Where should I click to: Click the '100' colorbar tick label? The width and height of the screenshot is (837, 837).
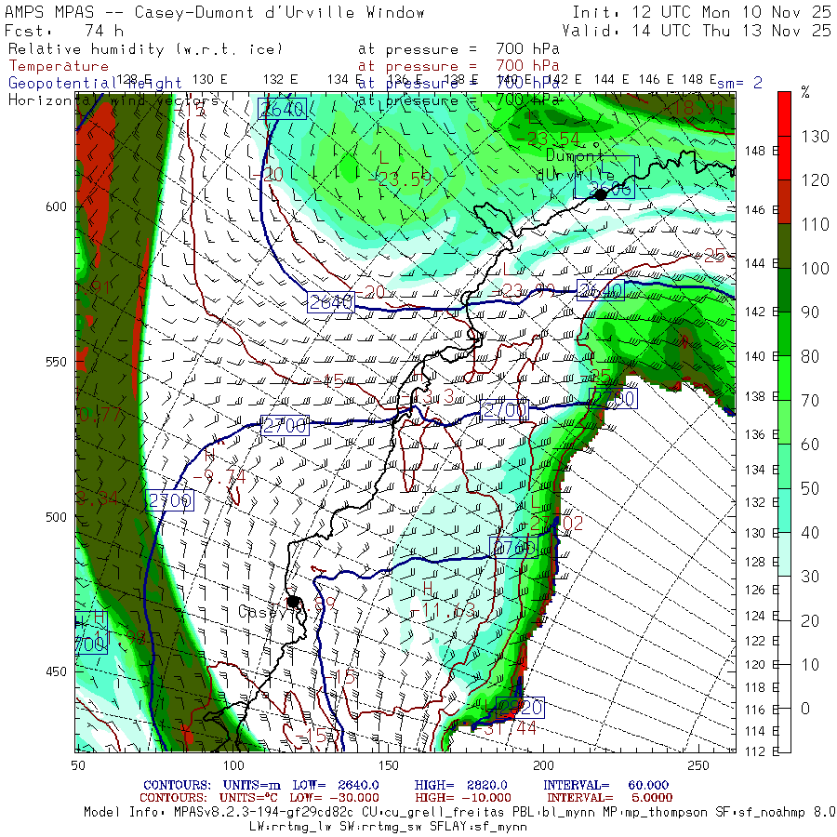[815, 269]
